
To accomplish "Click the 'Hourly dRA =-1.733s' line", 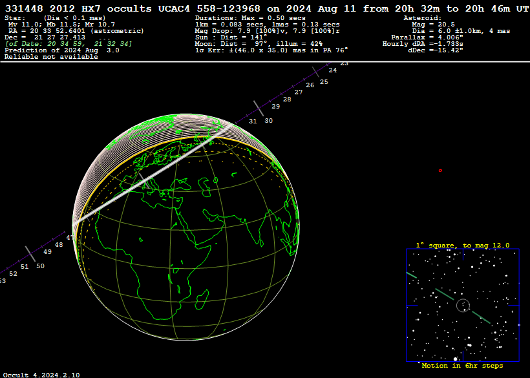I will 423,43.
